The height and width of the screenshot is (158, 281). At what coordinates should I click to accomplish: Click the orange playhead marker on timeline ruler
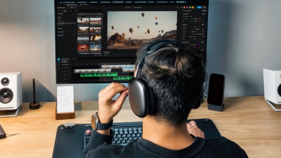[x=105, y=64]
